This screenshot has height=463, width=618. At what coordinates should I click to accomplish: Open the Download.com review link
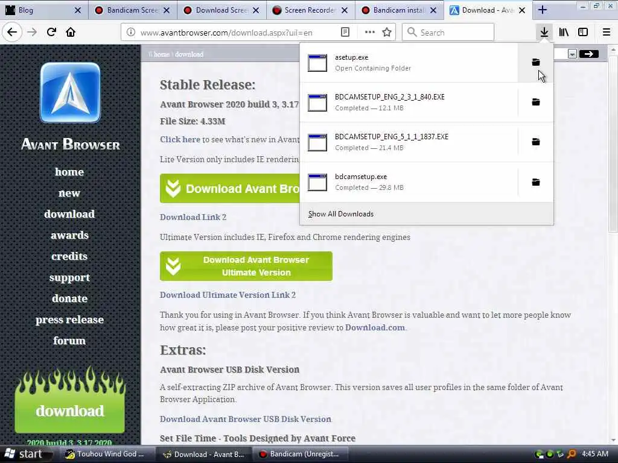pyautogui.click(x=375, y=327)
